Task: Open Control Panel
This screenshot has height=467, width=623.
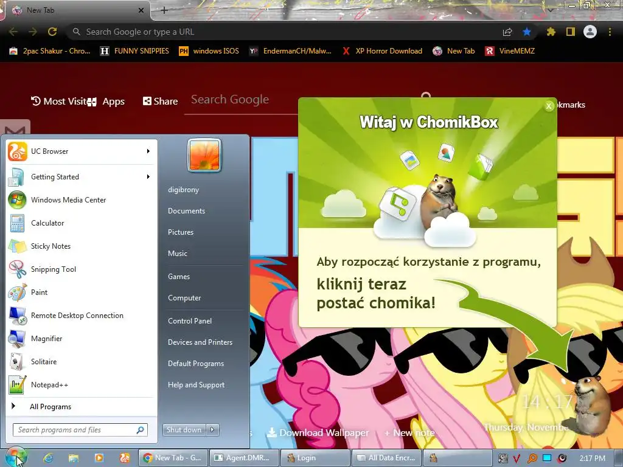Action: pos(190,321)
